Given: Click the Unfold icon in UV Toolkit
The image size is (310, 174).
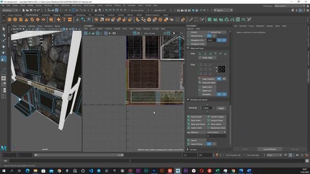Looking at the screenshot, I should (188, 32).
